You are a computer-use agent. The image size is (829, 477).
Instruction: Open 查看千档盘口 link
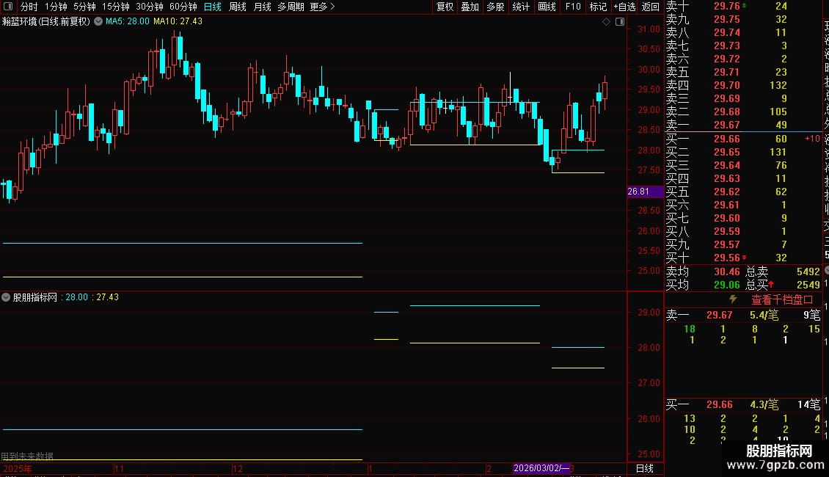click(x=782, y=300)
